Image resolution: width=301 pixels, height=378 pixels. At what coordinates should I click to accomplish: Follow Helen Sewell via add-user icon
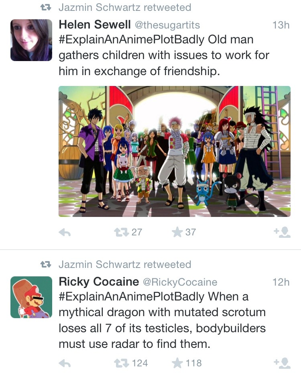pos(282,232)
